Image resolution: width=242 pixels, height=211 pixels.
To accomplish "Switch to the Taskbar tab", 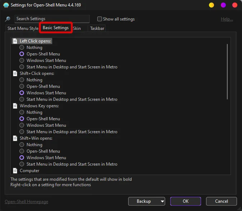I will pyautogui.click(x=97, y=28).
